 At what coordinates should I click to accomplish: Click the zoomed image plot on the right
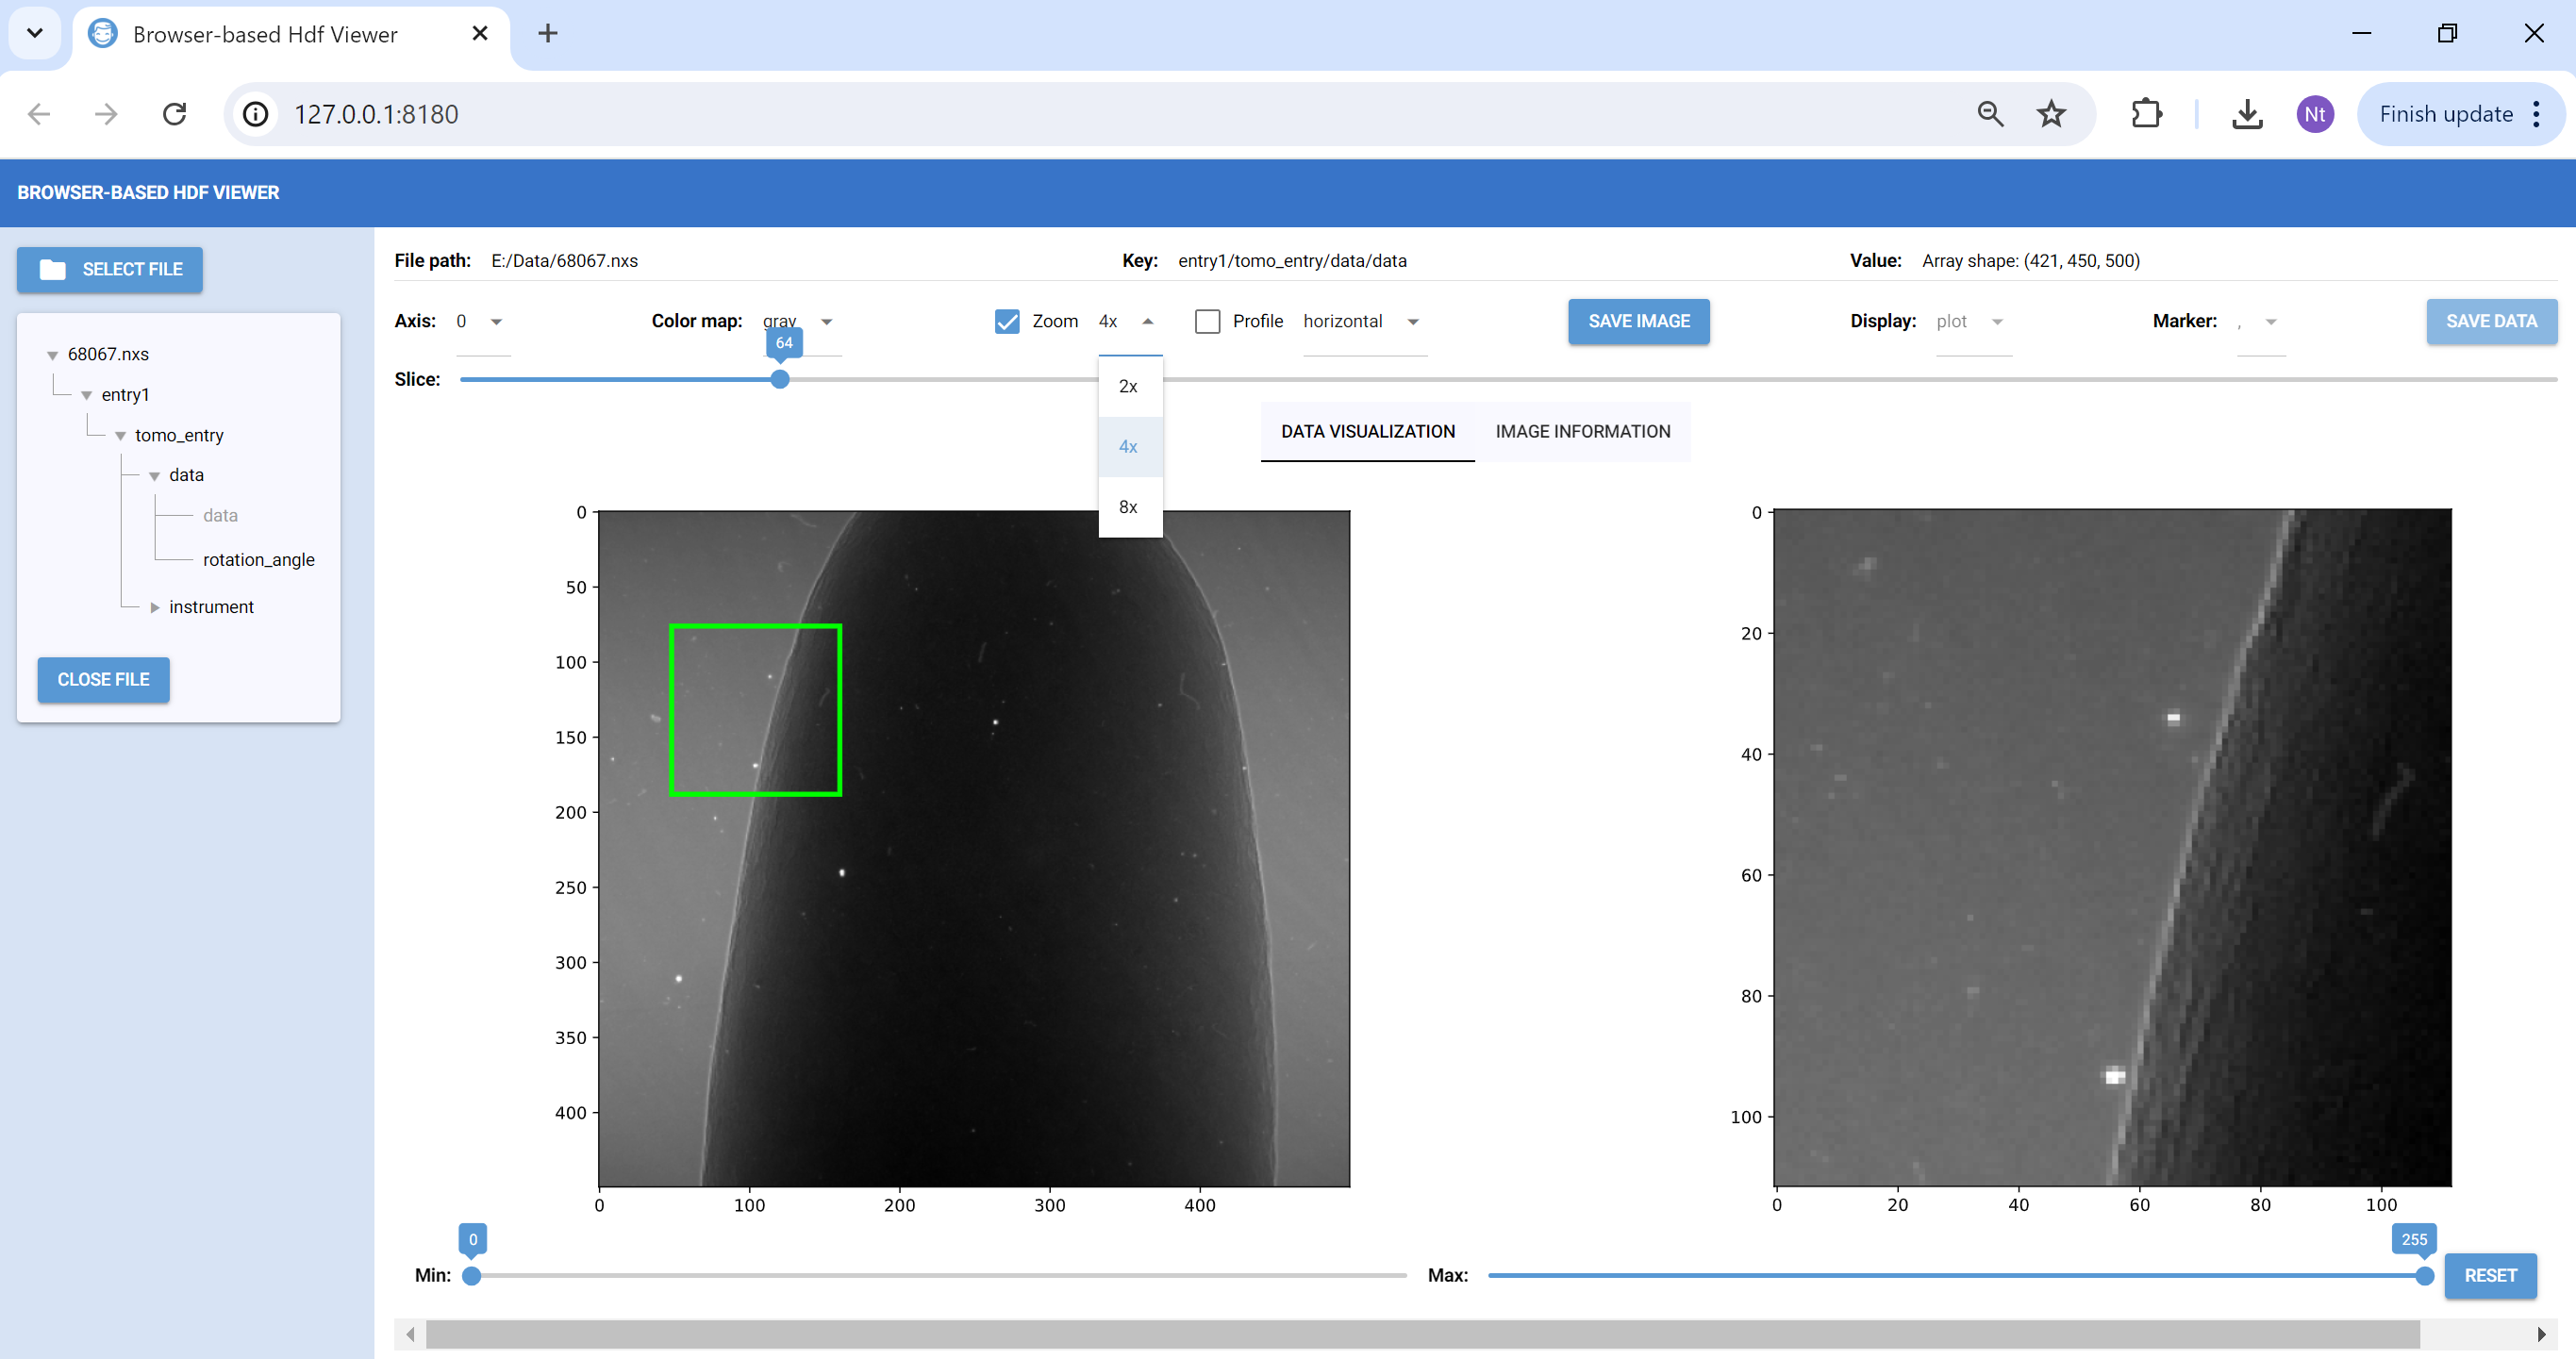pos(2112,847)
